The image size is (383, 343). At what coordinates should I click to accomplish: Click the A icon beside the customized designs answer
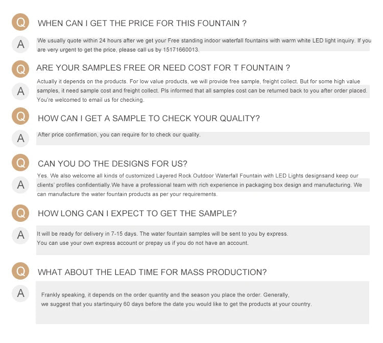(20, 185)
